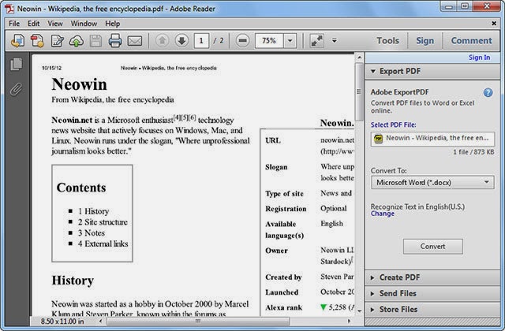Click the 8.50 x 11.00 in page size
Image resolution: width=505 pixels, height=331 pixels.
click(62, 321)
